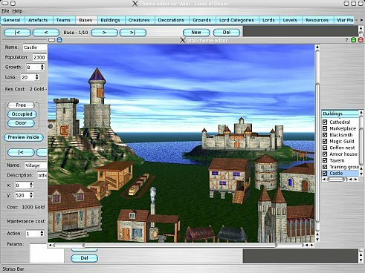365x273 pixels.
Task: Click the Params text area
Action: (47, 253)
